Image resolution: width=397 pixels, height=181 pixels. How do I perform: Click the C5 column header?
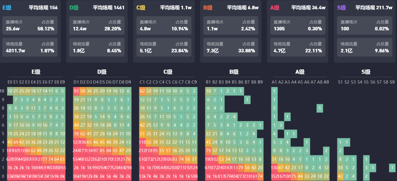(168, 82)
